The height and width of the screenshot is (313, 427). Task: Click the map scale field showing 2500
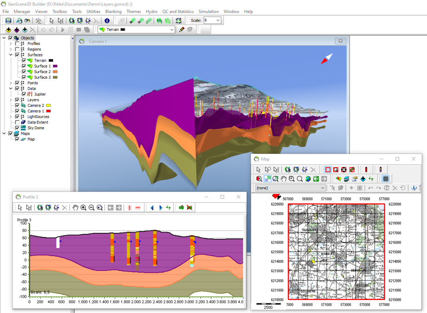[268, 306]
